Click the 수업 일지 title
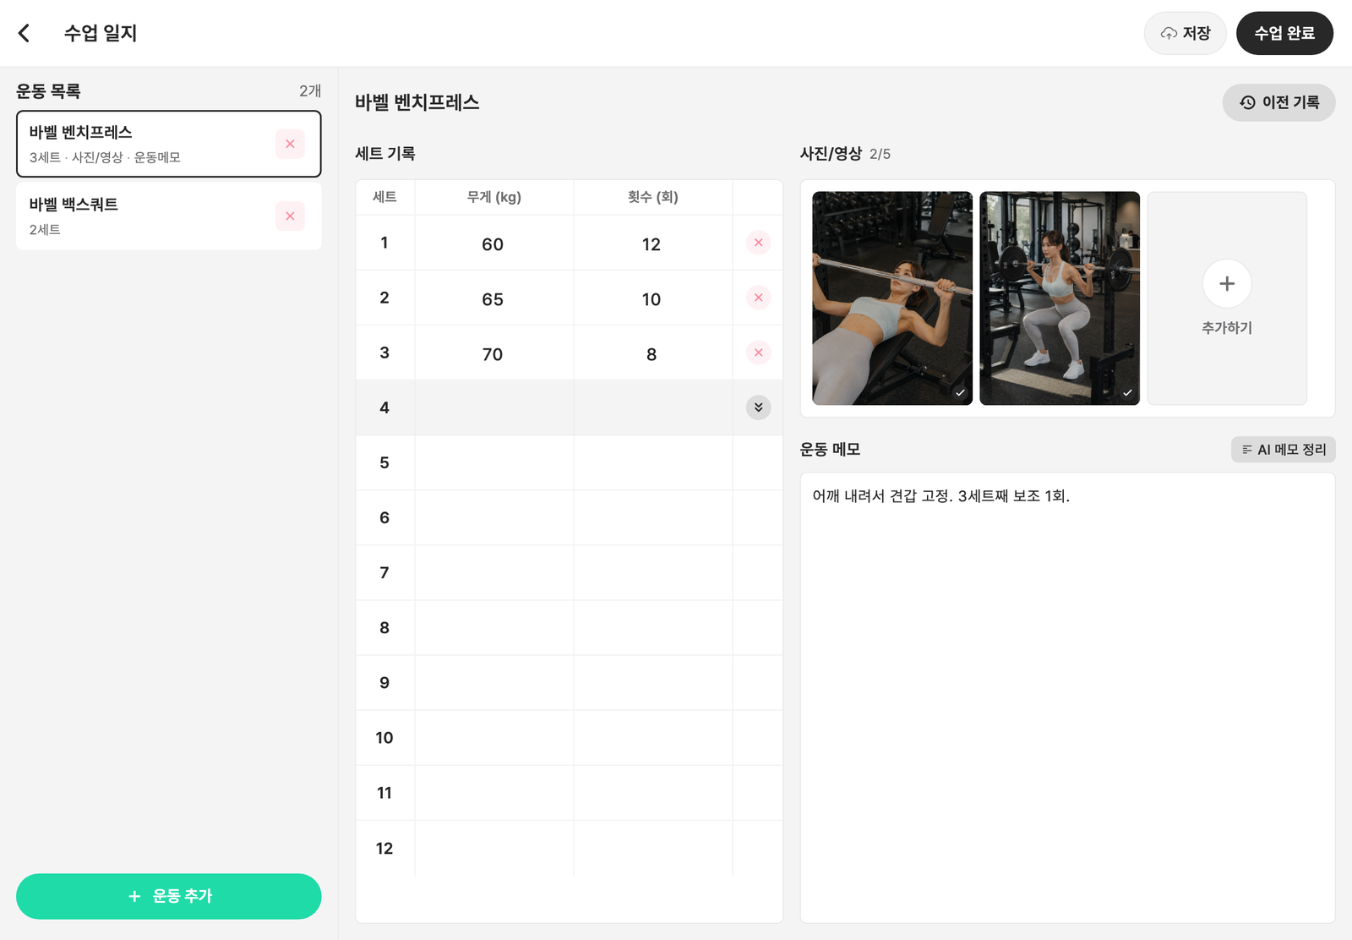Viewport: 1352px width, 940px height. point(101,33)
